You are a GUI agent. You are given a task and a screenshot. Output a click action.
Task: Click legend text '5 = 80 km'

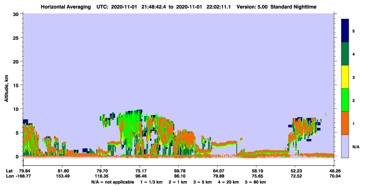click(x=255, y=182)
